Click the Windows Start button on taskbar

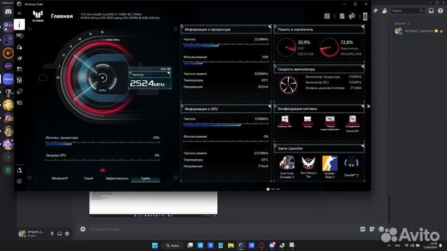(155, 245)
